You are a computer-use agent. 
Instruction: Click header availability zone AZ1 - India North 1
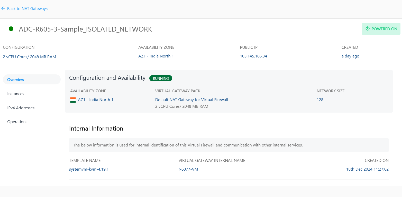coord(156,56)
